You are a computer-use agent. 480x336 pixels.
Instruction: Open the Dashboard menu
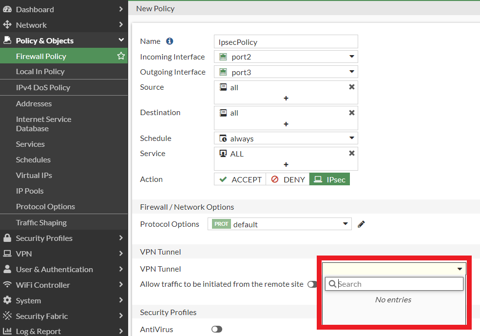[x=64, y=9]
